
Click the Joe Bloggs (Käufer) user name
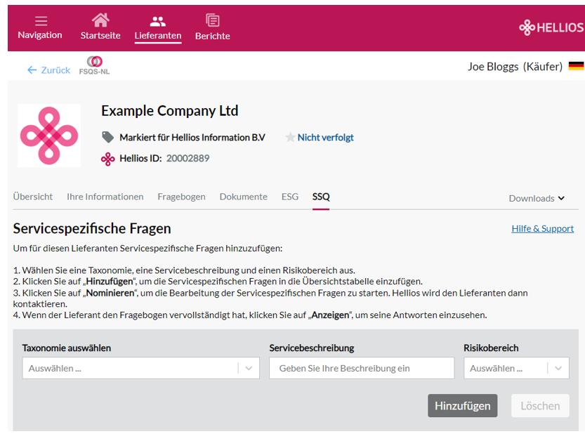pyautogui.click(x=515, y=67)
